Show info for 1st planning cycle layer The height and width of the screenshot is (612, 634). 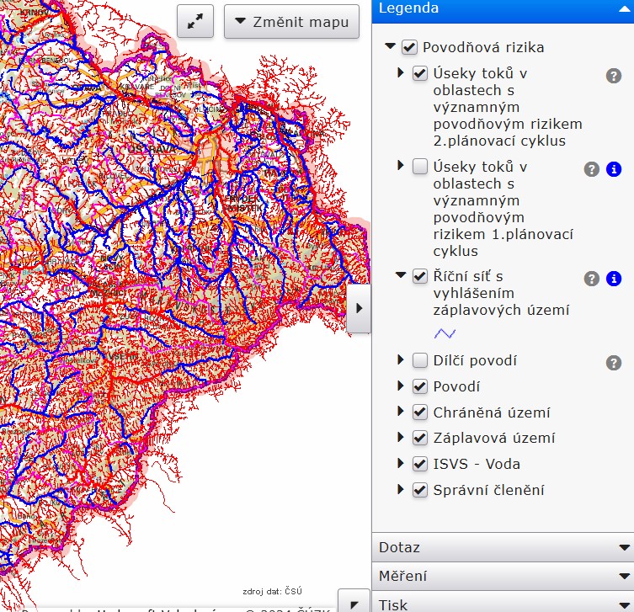pos(614,169)
